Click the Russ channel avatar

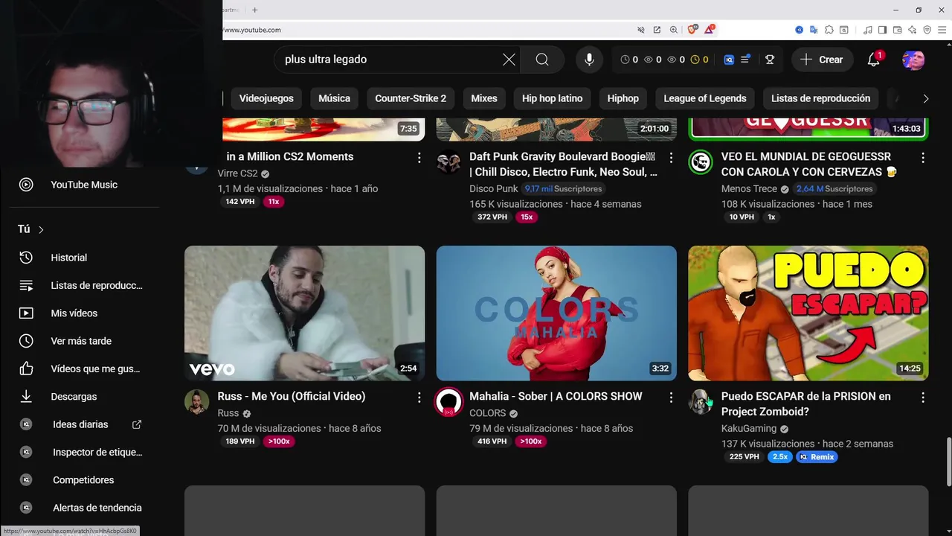coord(197,402)
